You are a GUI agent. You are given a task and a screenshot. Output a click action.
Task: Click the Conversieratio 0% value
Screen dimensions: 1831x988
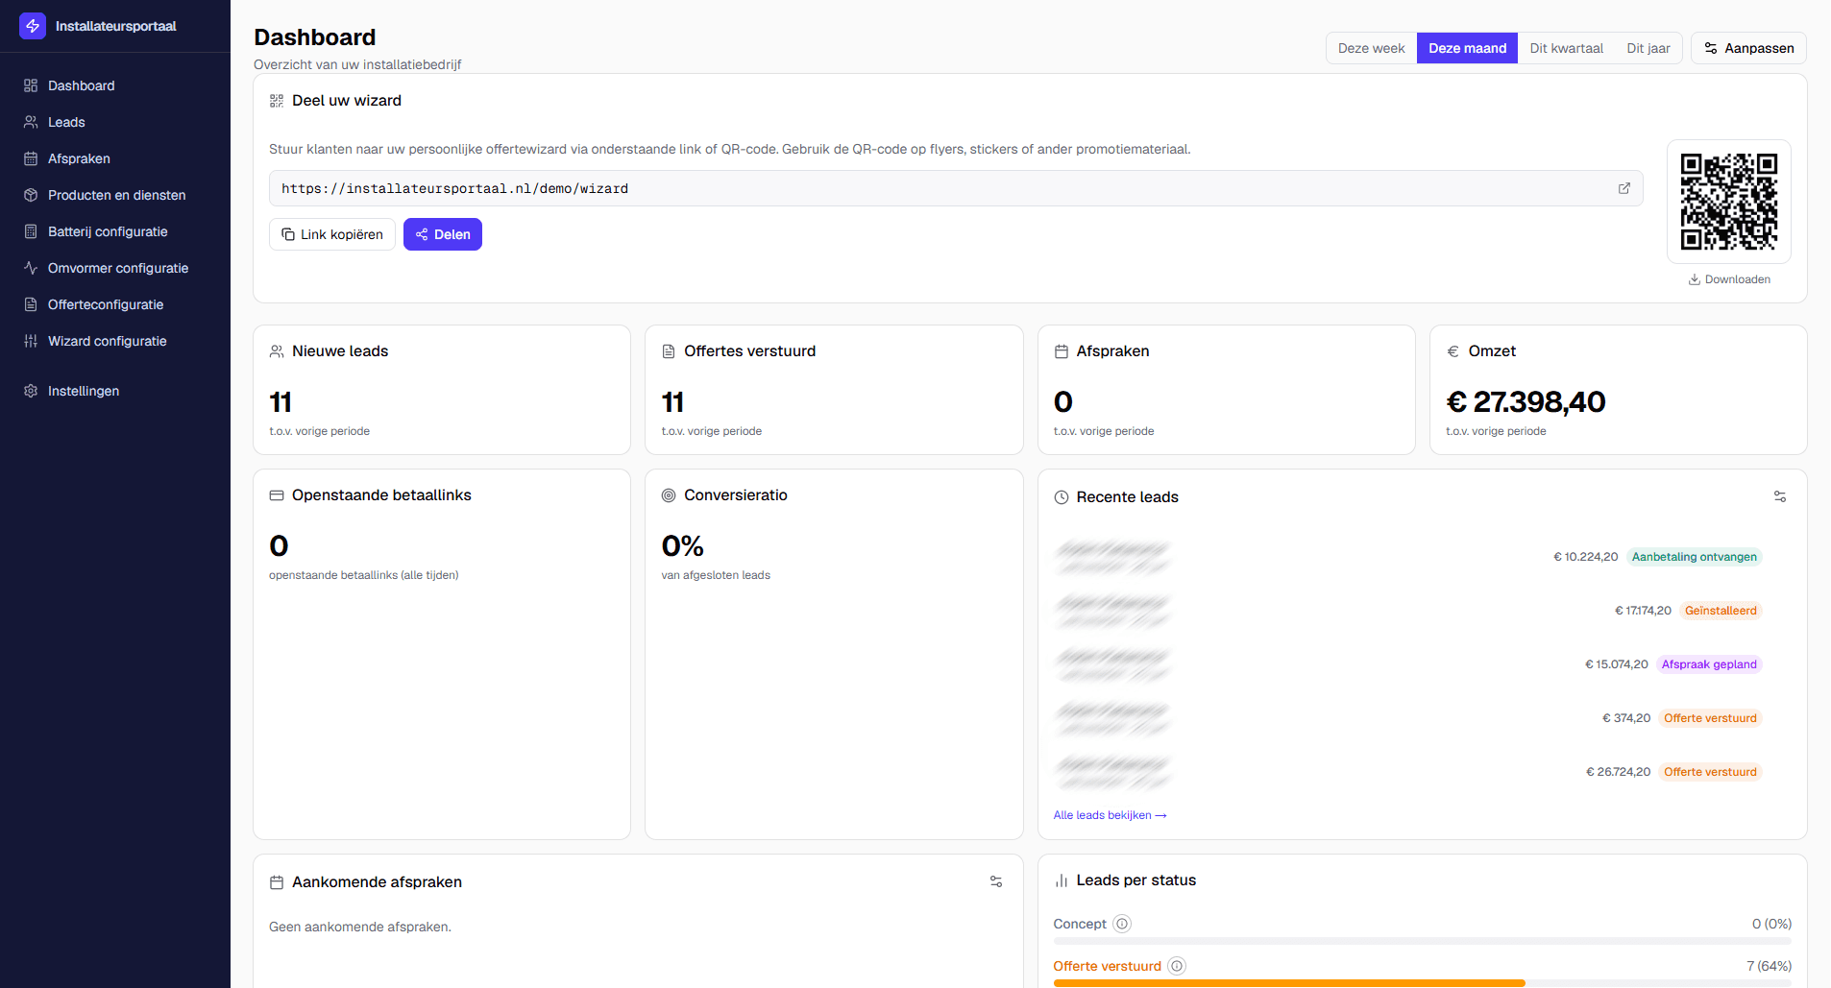pos(682,545)
